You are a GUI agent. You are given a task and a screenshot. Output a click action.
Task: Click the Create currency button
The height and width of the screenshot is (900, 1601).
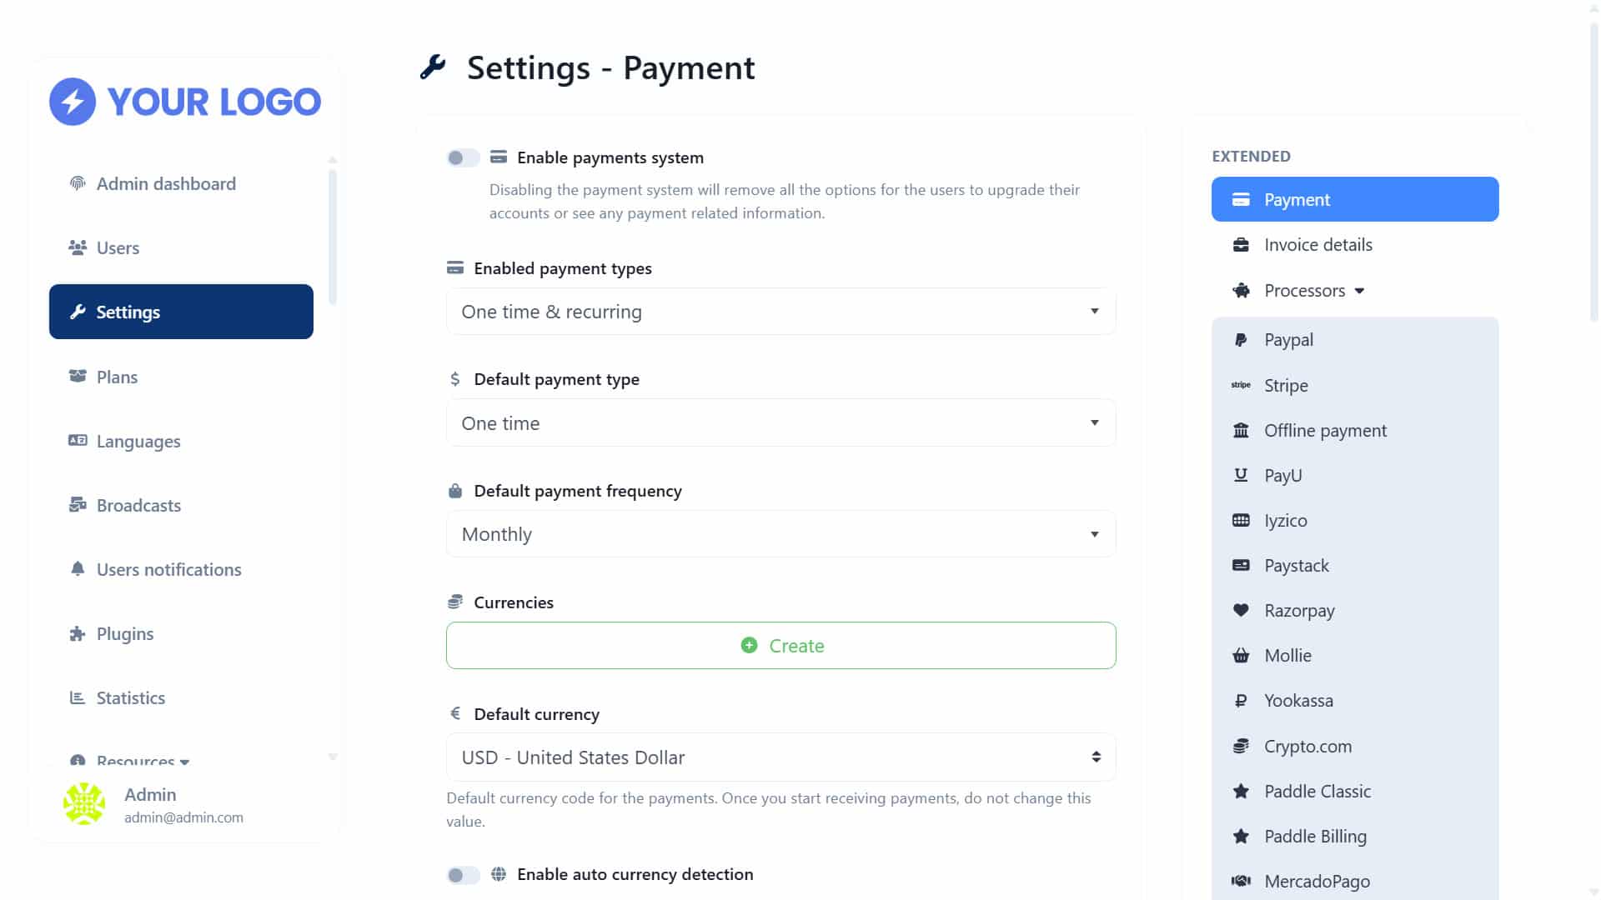tap(781, 646)
